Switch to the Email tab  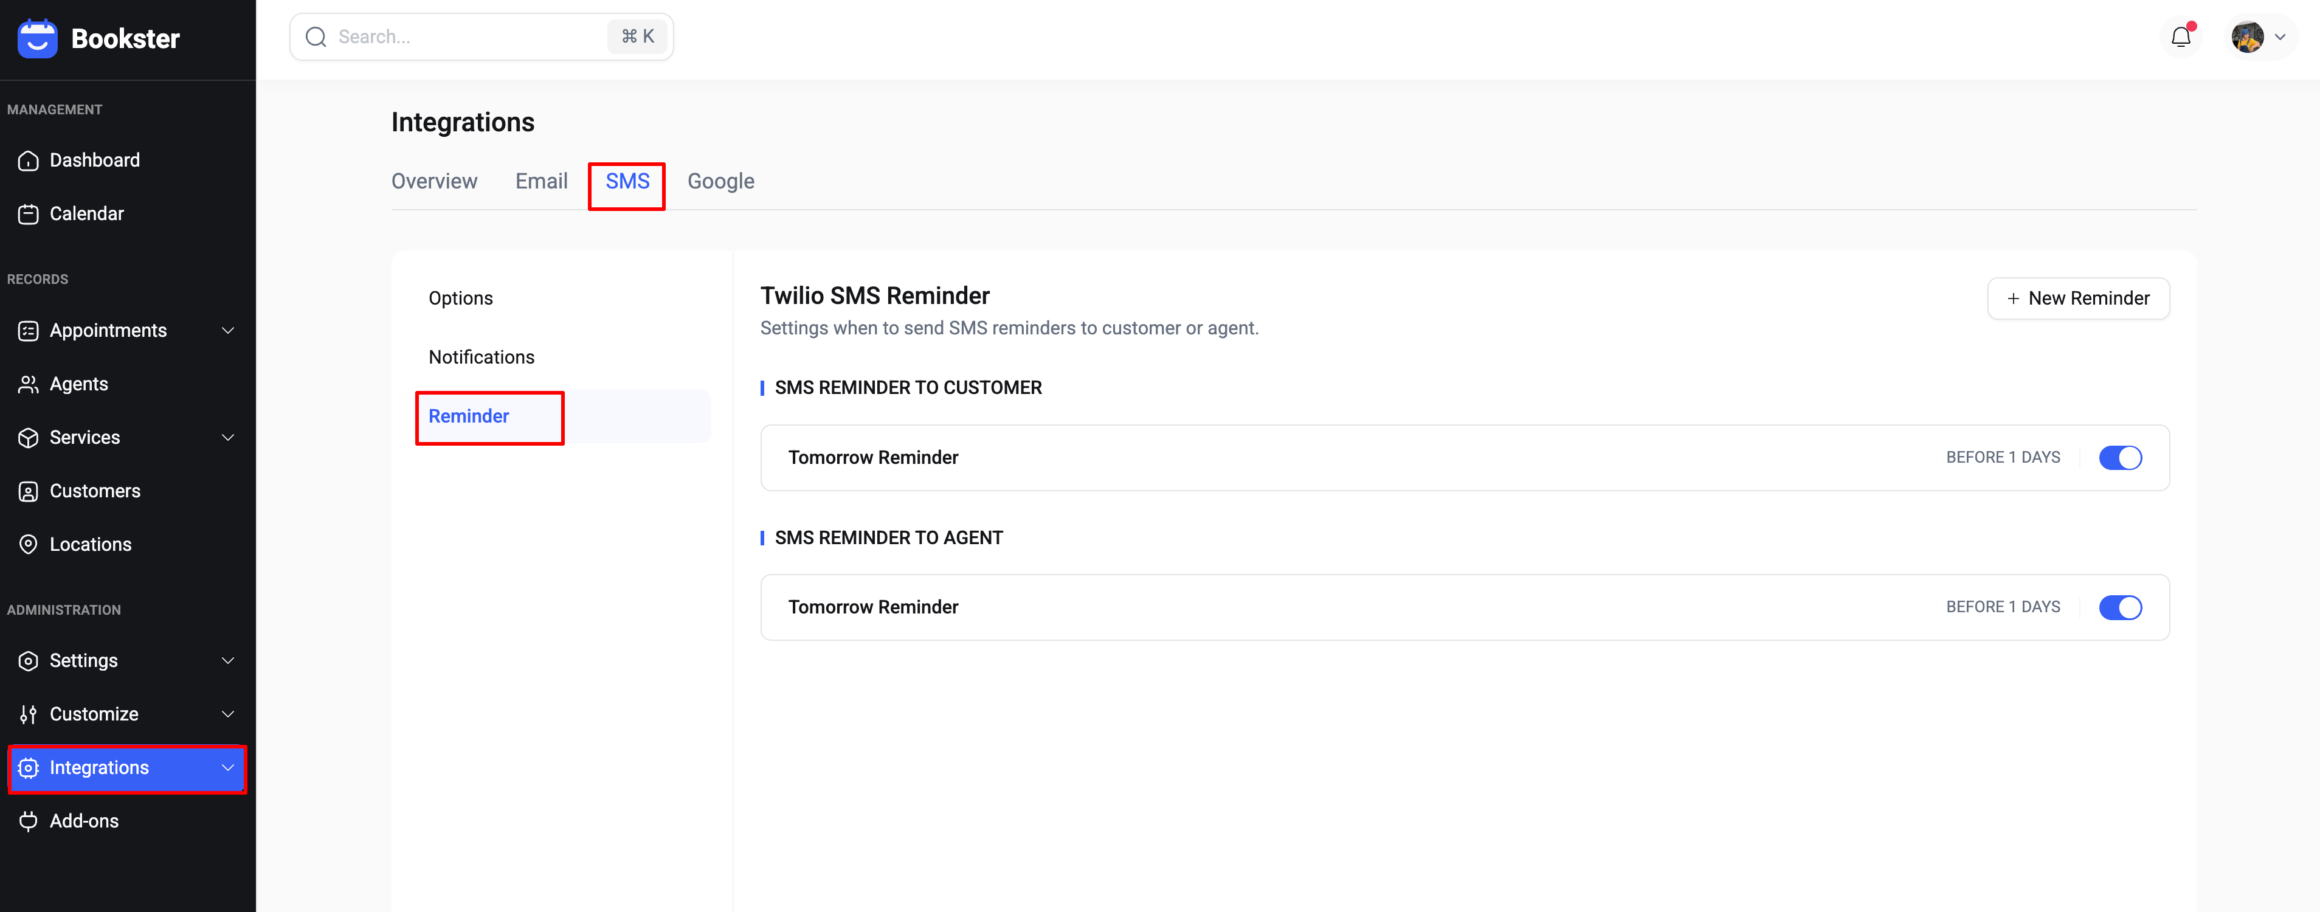click(x=541, y=181)
